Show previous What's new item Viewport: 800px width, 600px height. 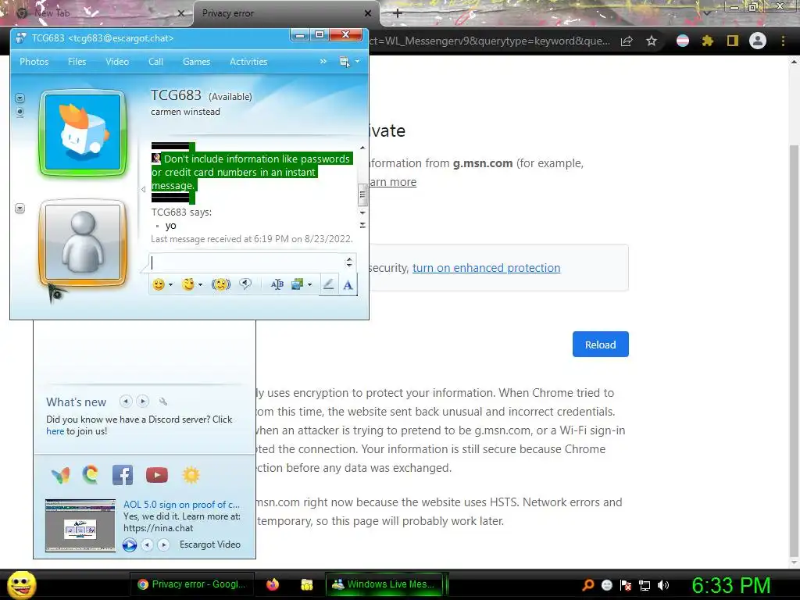pos(126,402)
